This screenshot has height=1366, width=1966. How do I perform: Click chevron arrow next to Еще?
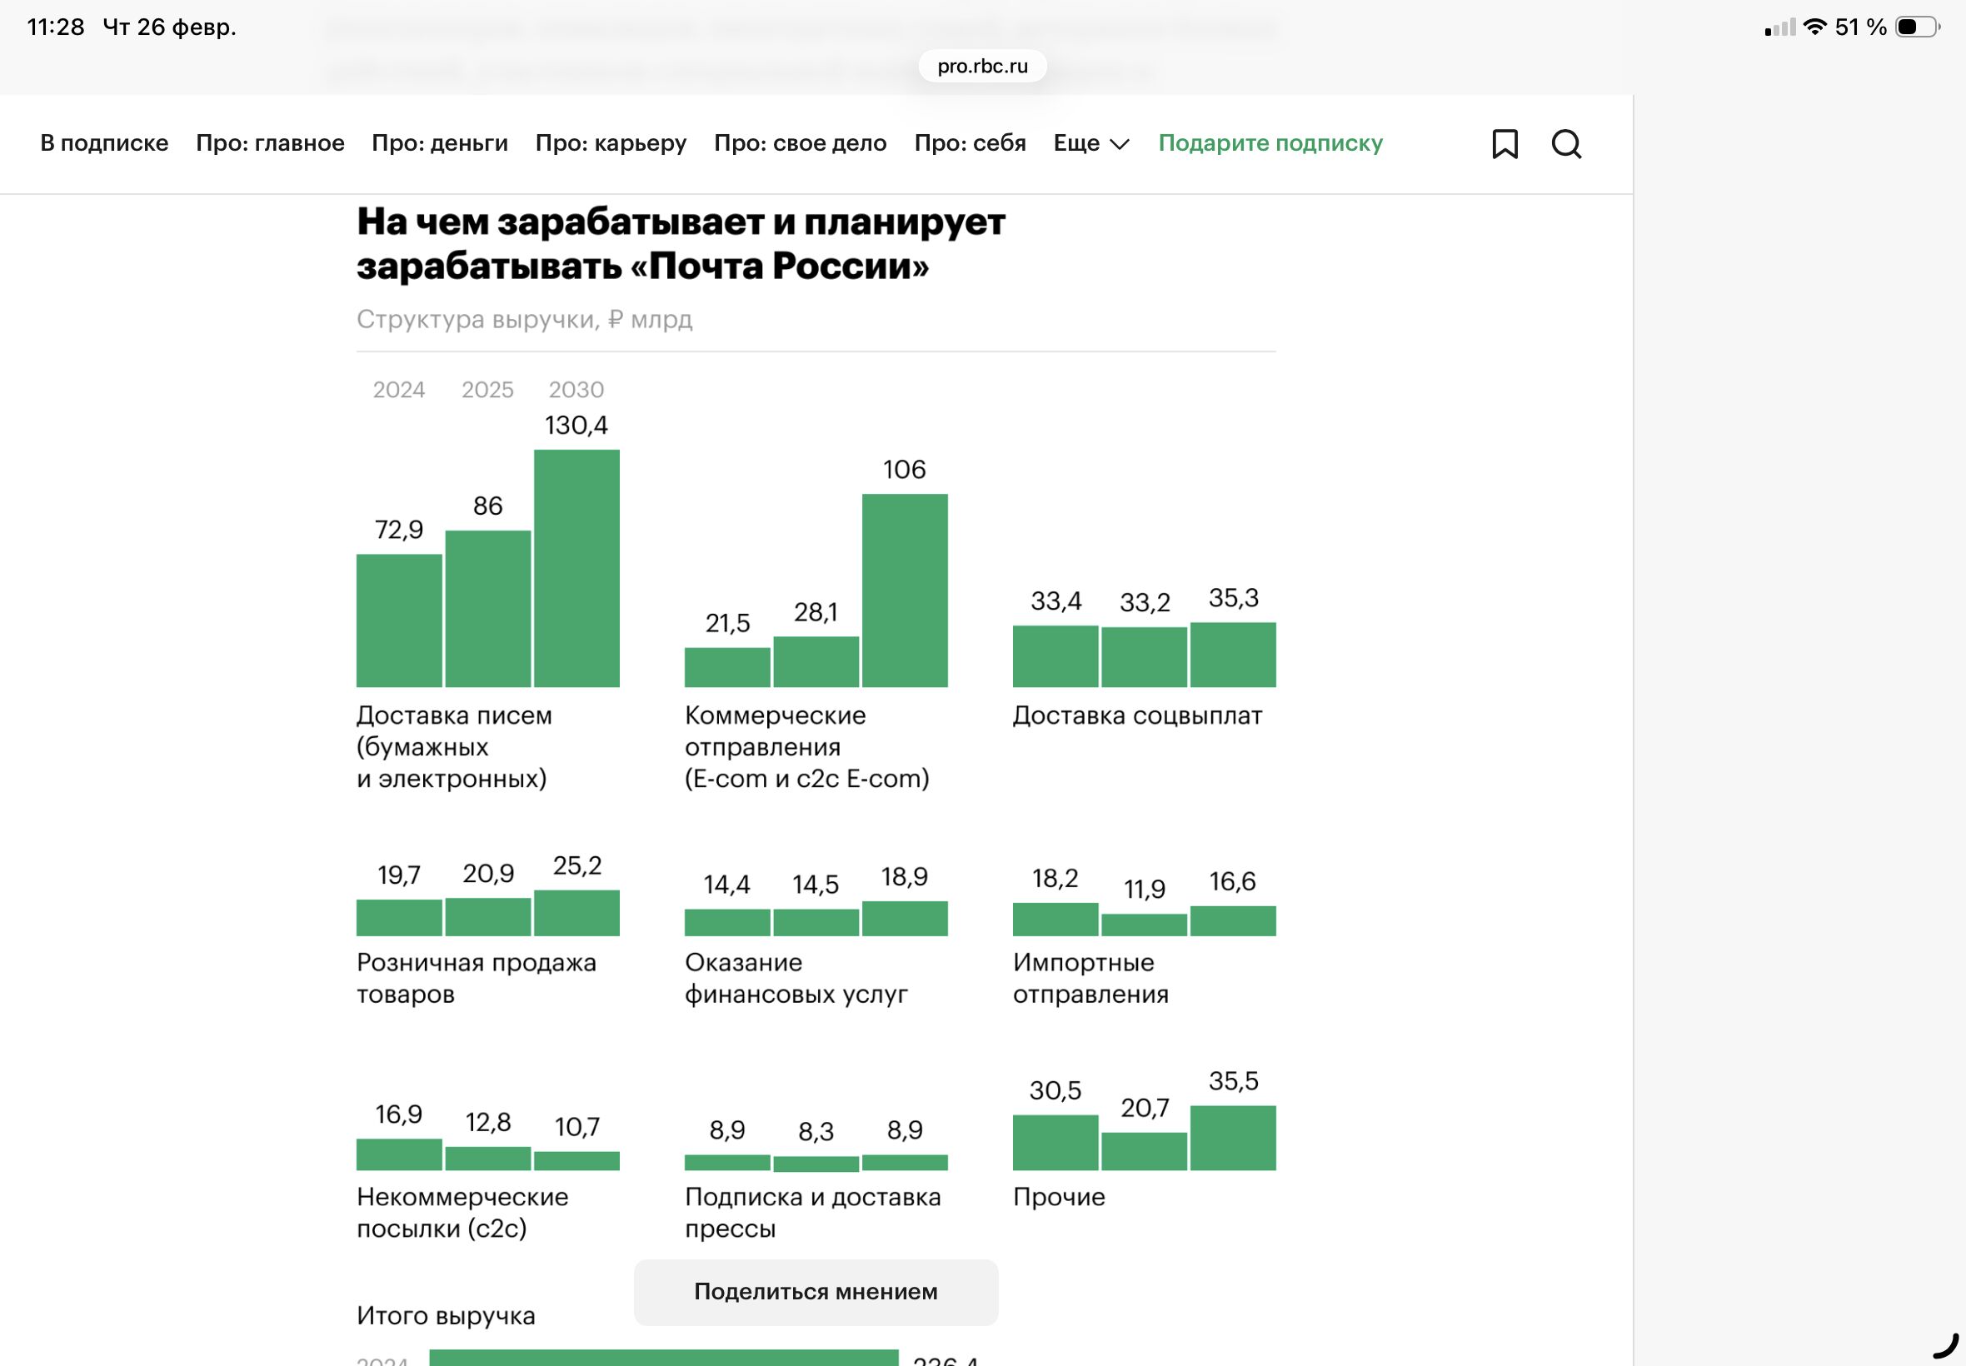(x=1120, y=144)
